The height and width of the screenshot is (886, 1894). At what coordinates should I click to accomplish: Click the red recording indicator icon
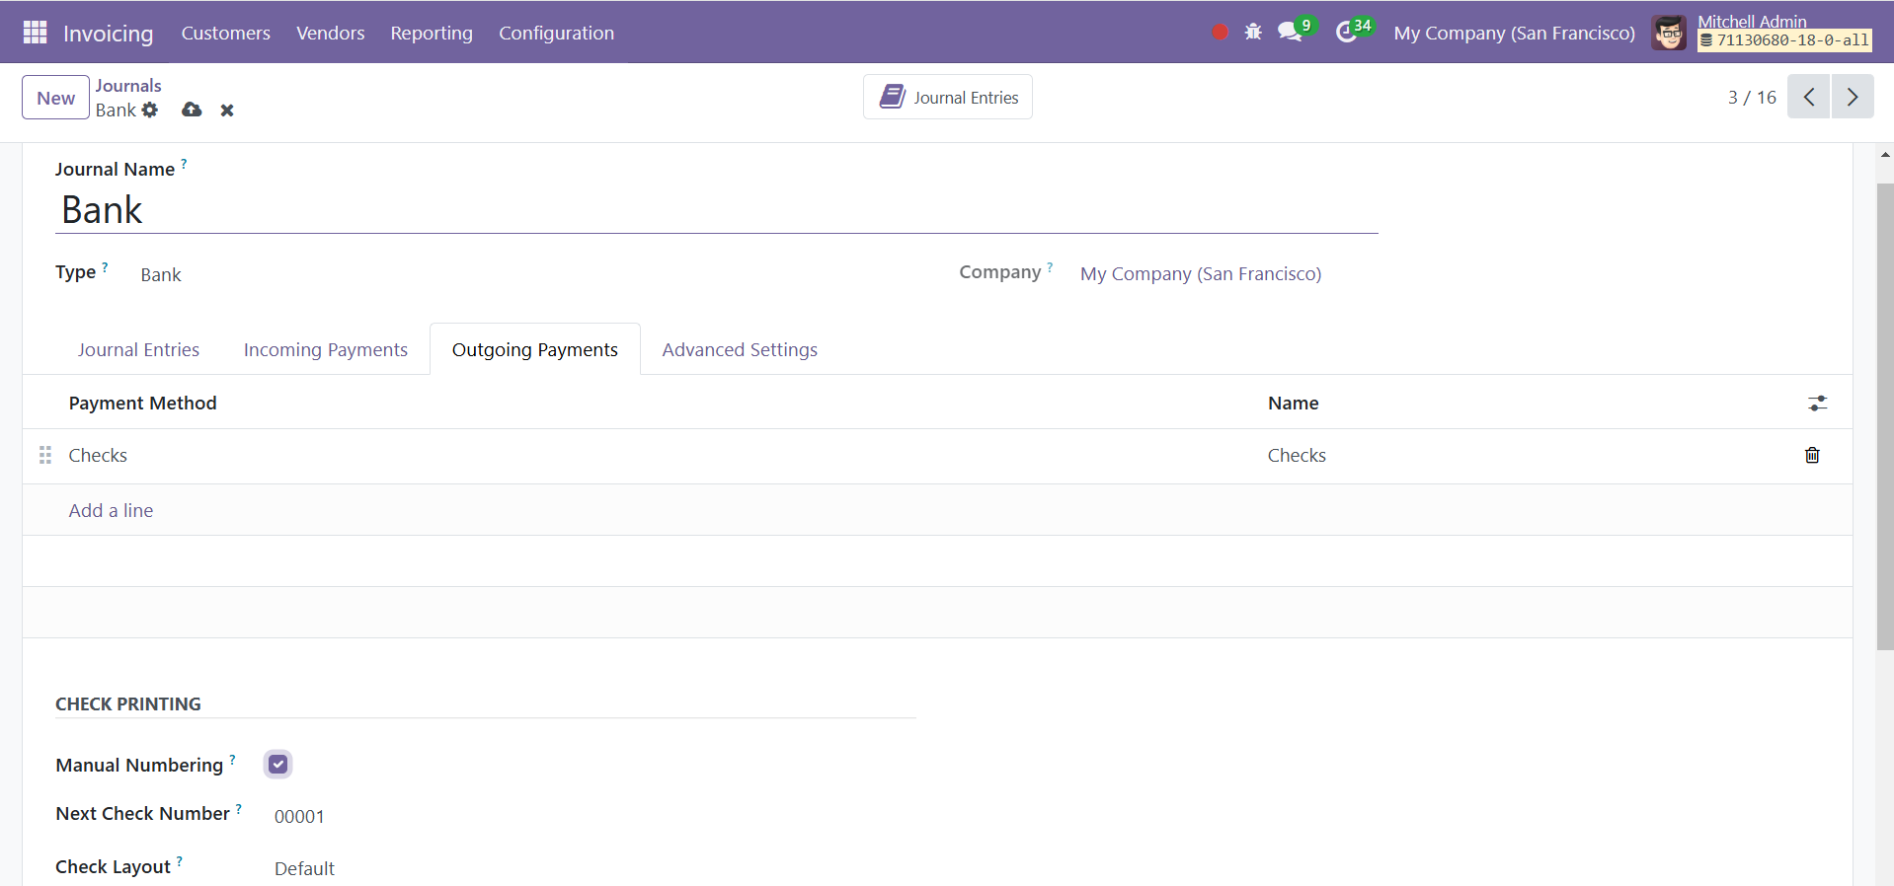coord(1220,33)
